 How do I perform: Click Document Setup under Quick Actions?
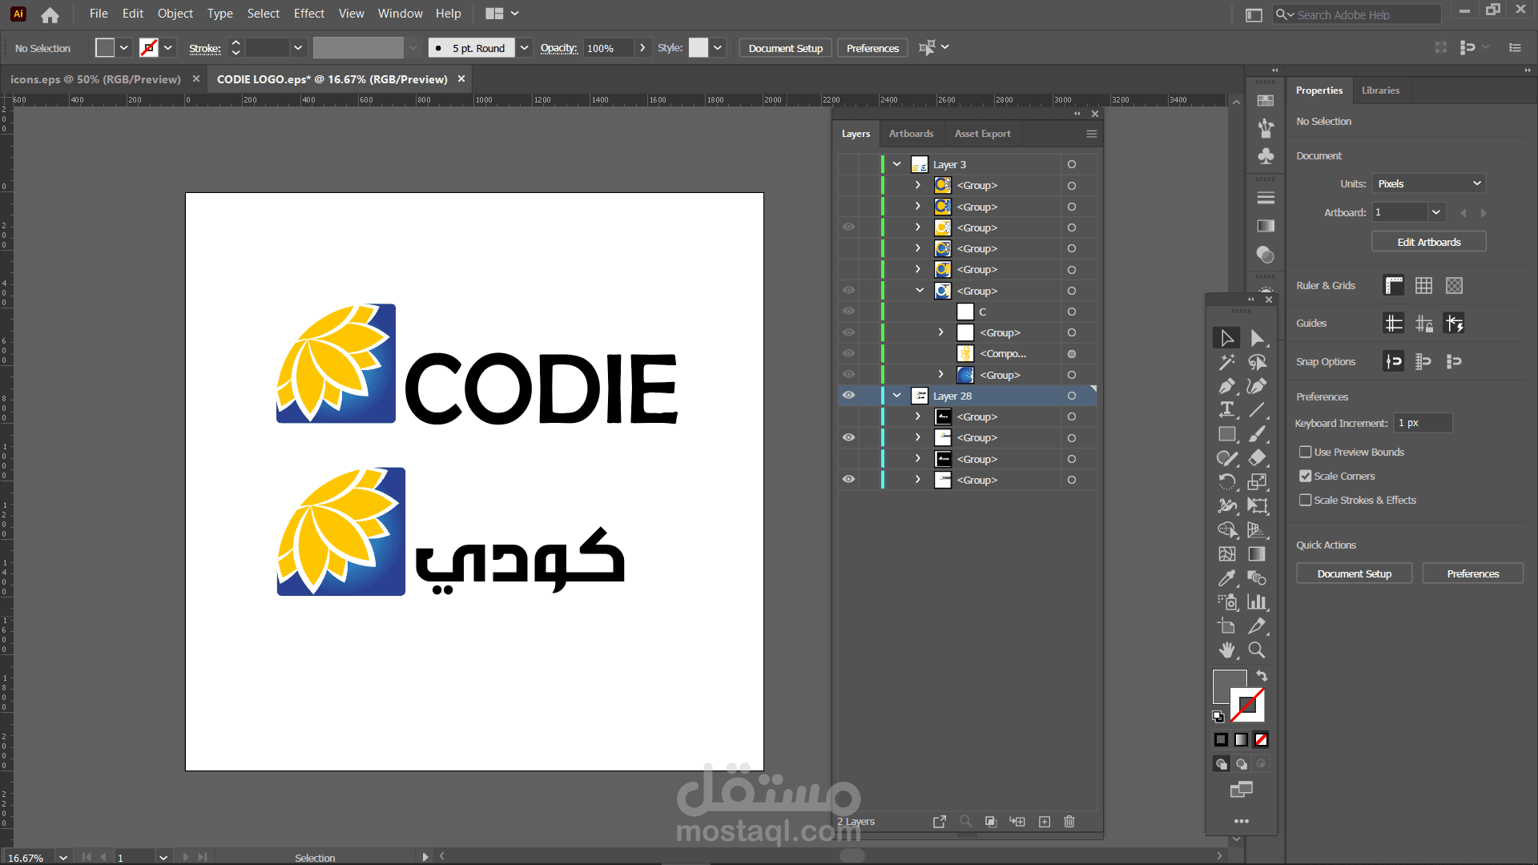[1354, 574]
